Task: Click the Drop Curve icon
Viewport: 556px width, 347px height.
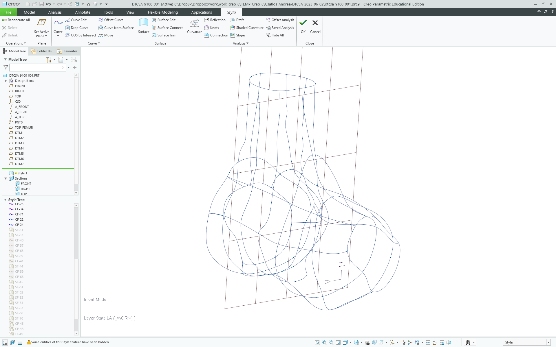Action: click(x=67, y=28)
